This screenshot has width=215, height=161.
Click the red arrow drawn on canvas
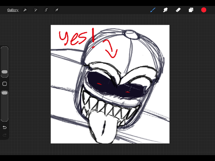click(x=111, y=49)
